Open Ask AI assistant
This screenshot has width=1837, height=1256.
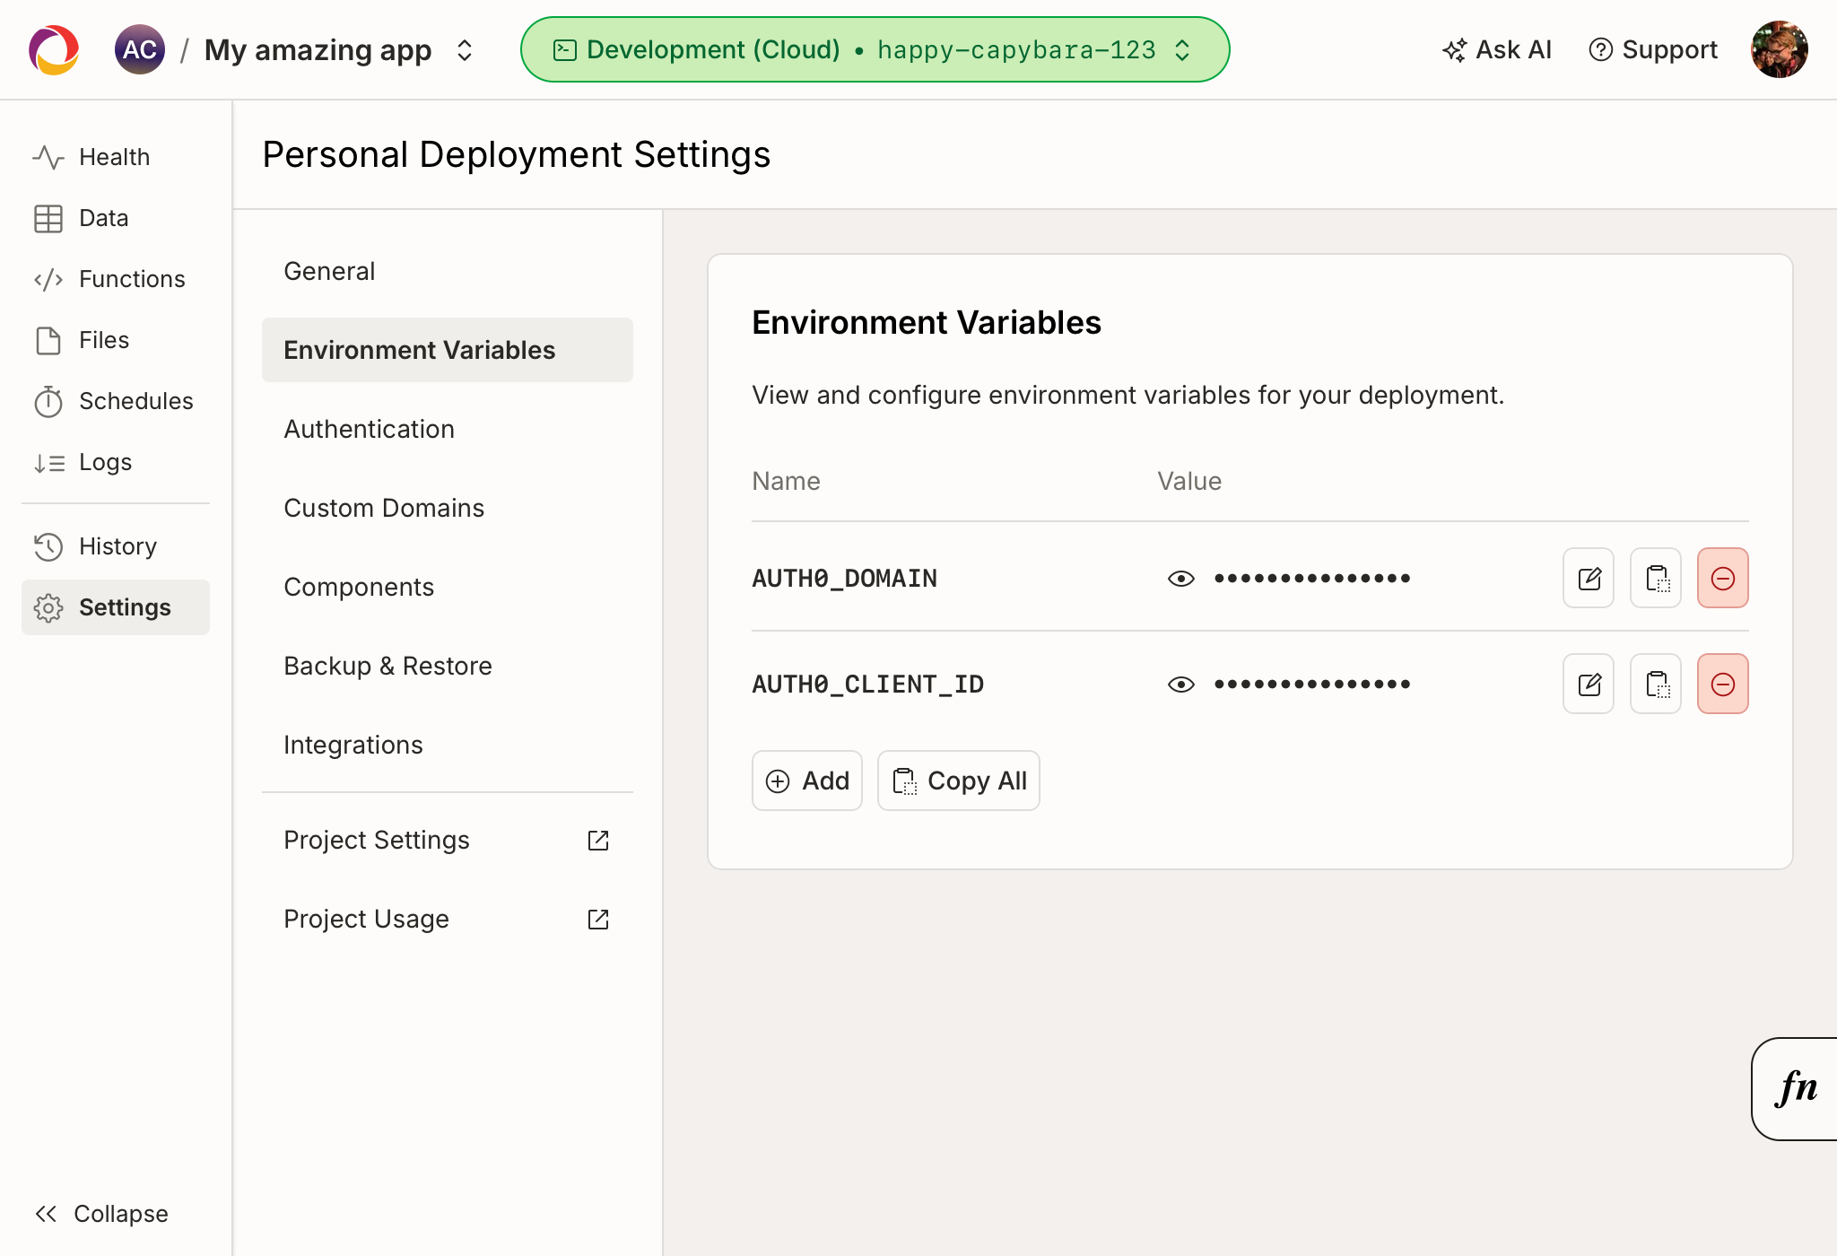point(1497,49)
